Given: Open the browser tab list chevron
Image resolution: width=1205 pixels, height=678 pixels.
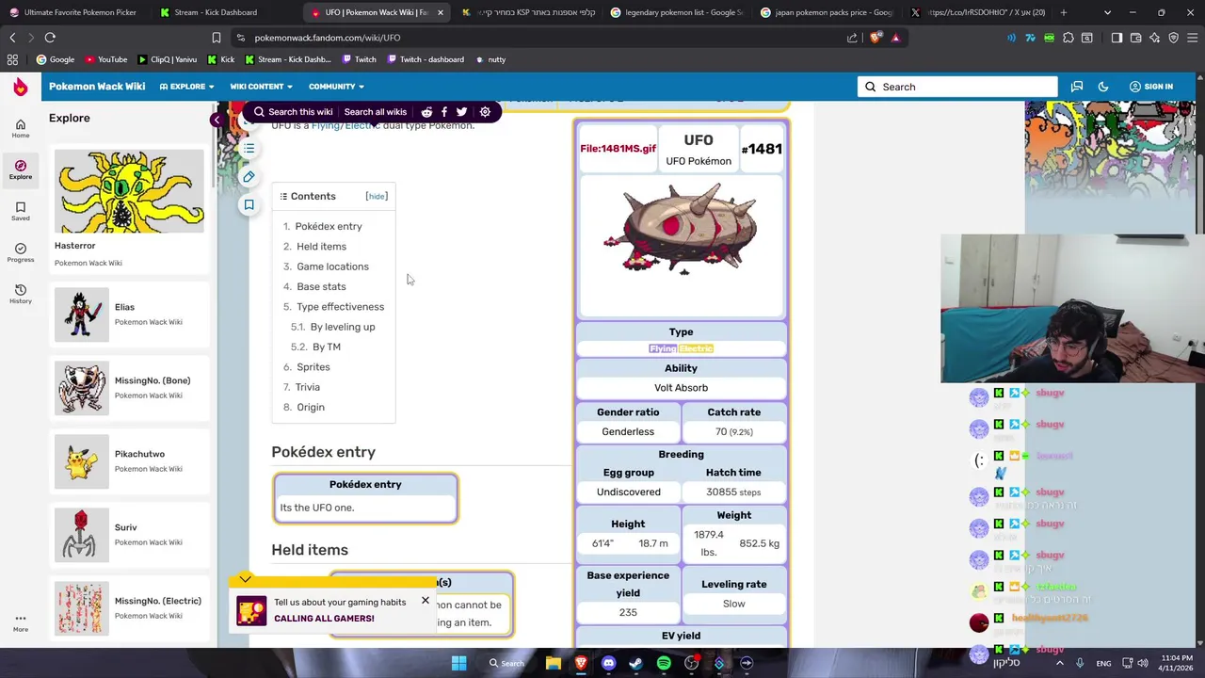Looking at the screenshot, I should (1107, 12).
